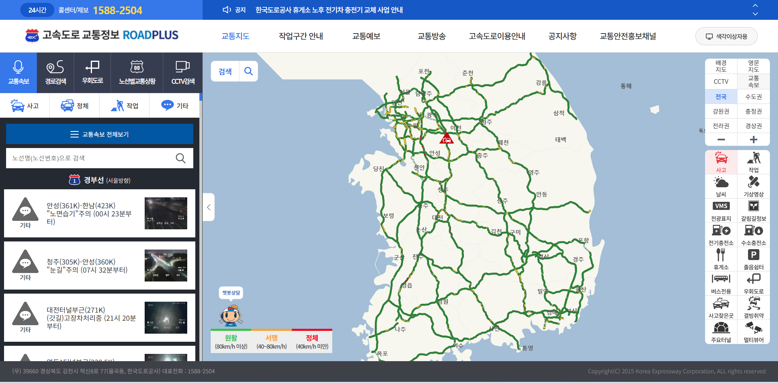
Task: Open the 교통방송 menu
Action: (x=432, y=36)
